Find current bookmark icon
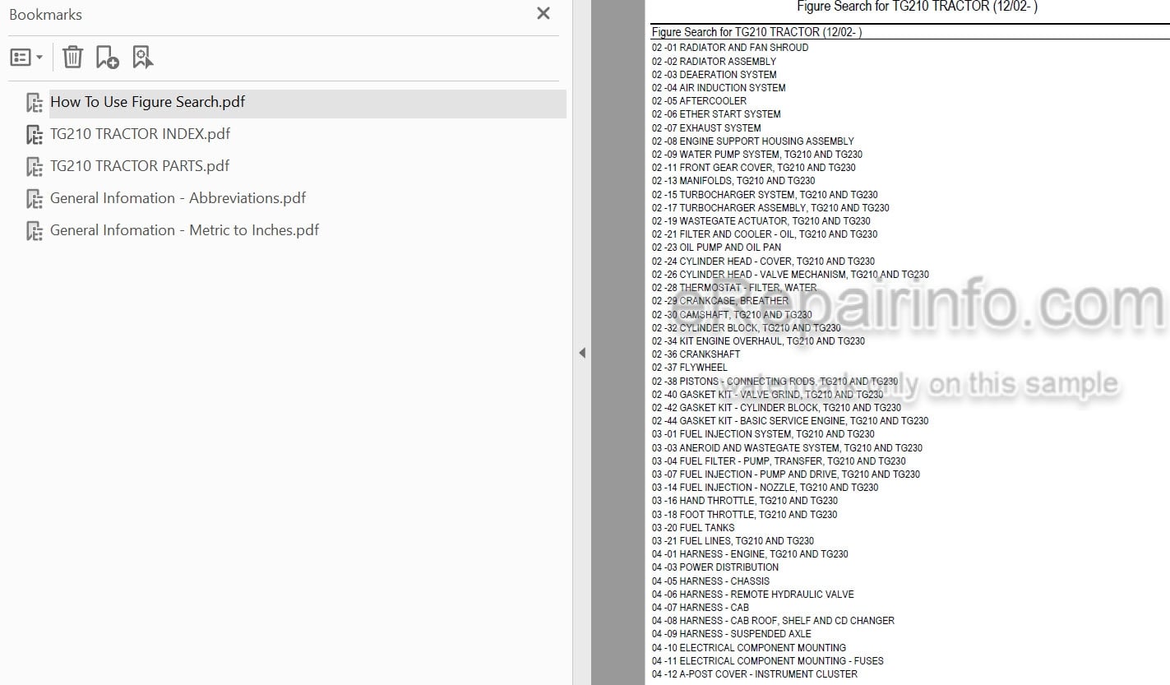The image size is (1170, 685). [x=143, y=57]
